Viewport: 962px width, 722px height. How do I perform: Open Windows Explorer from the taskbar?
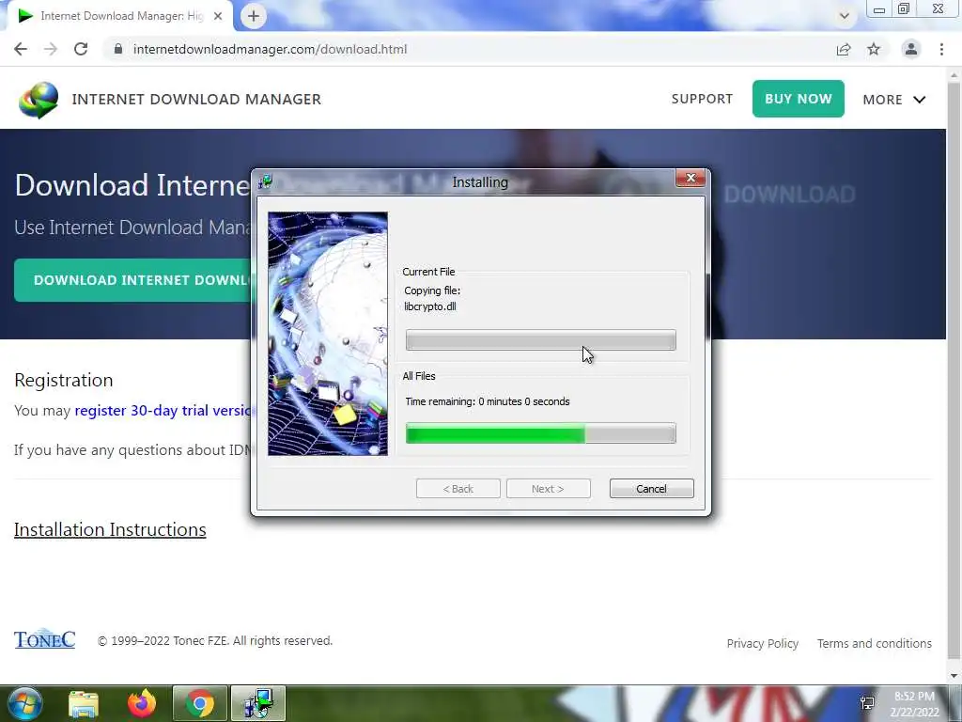coord(84,704)
